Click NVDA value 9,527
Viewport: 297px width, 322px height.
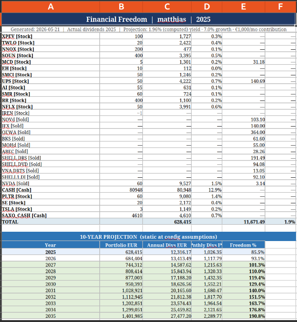(167, 183)
